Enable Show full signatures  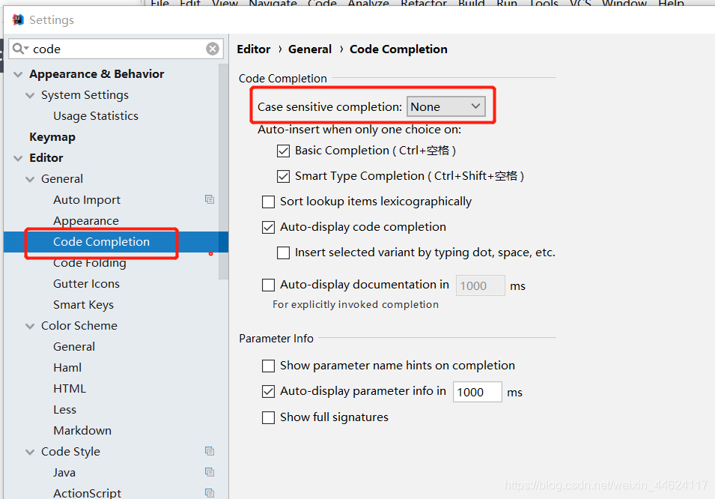[x=268, y=418]
